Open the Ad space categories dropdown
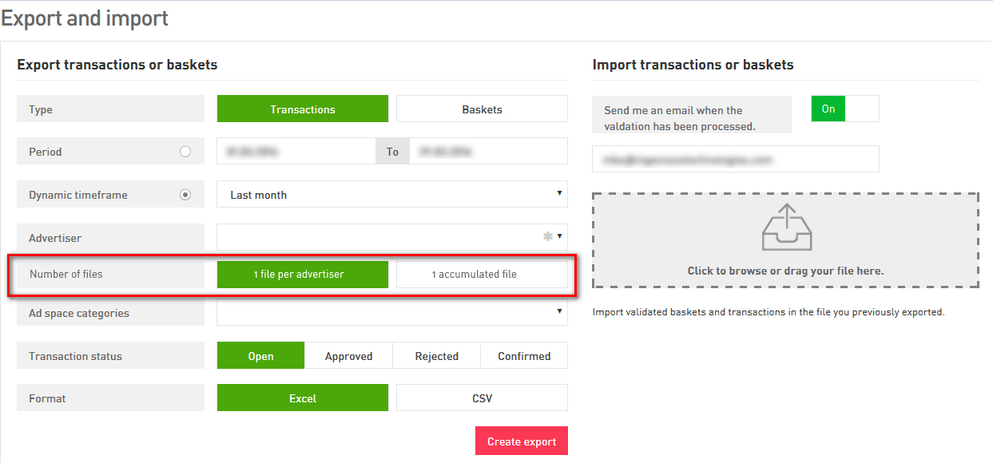Image resolution: width=993 pixels, height=463 pixels. [x=392, y=313]
